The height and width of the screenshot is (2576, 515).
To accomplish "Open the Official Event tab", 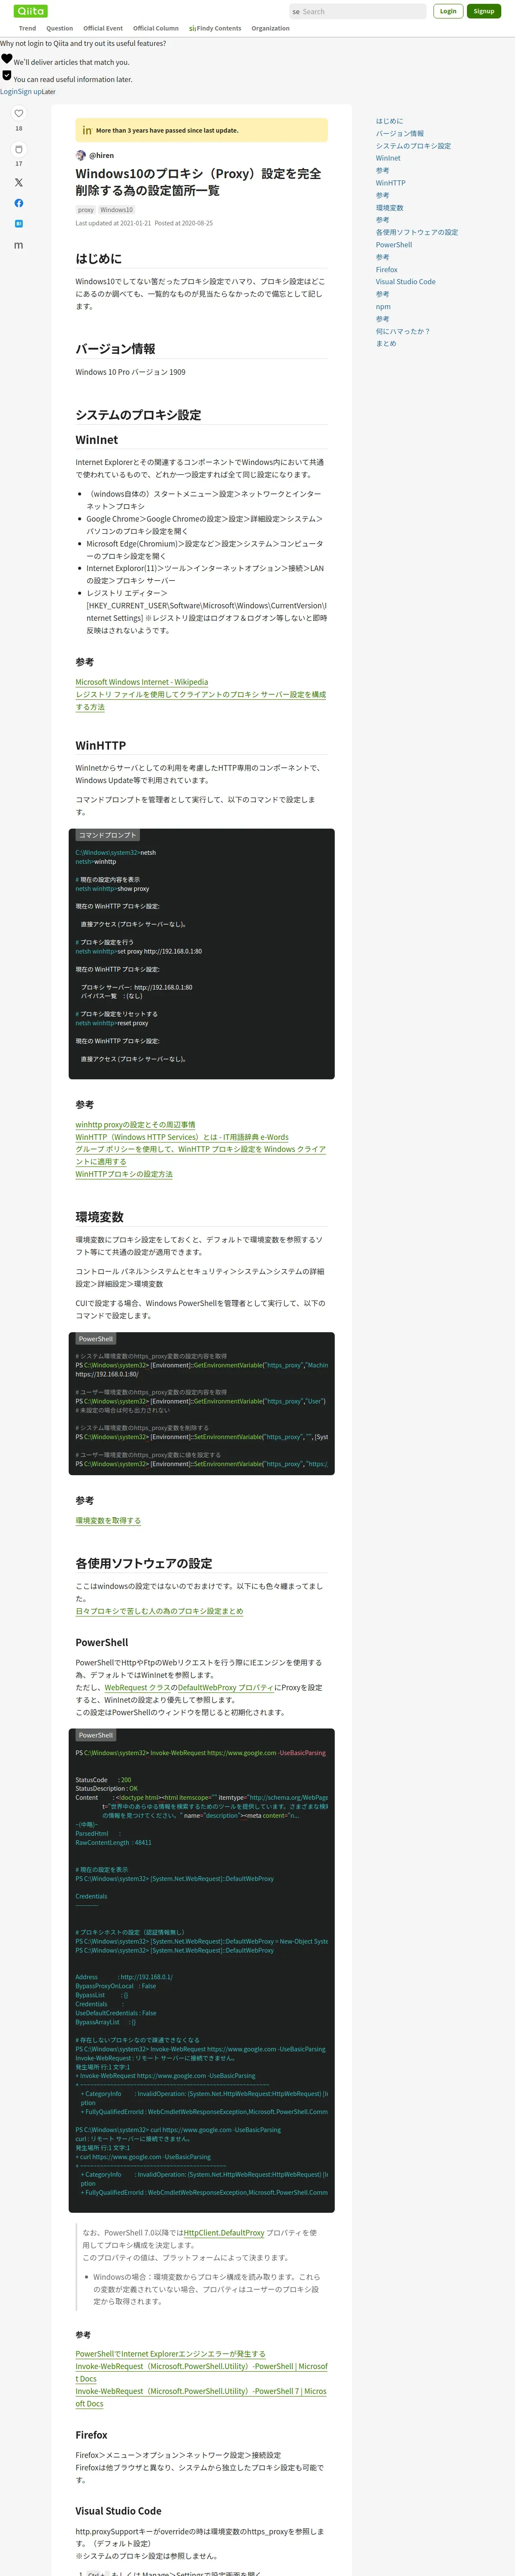I will (x=103, y=28).
